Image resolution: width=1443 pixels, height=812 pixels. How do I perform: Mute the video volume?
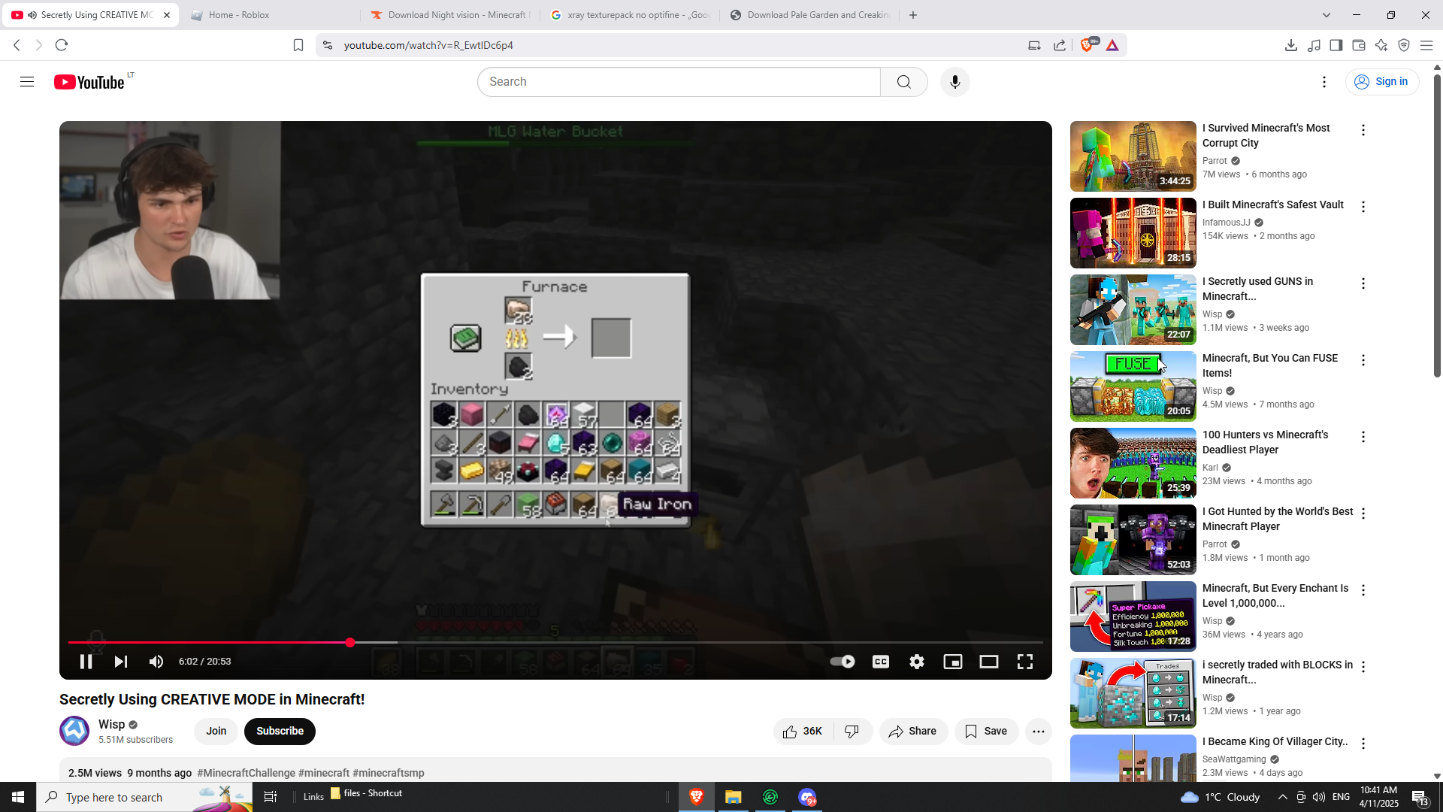(156, 662)
